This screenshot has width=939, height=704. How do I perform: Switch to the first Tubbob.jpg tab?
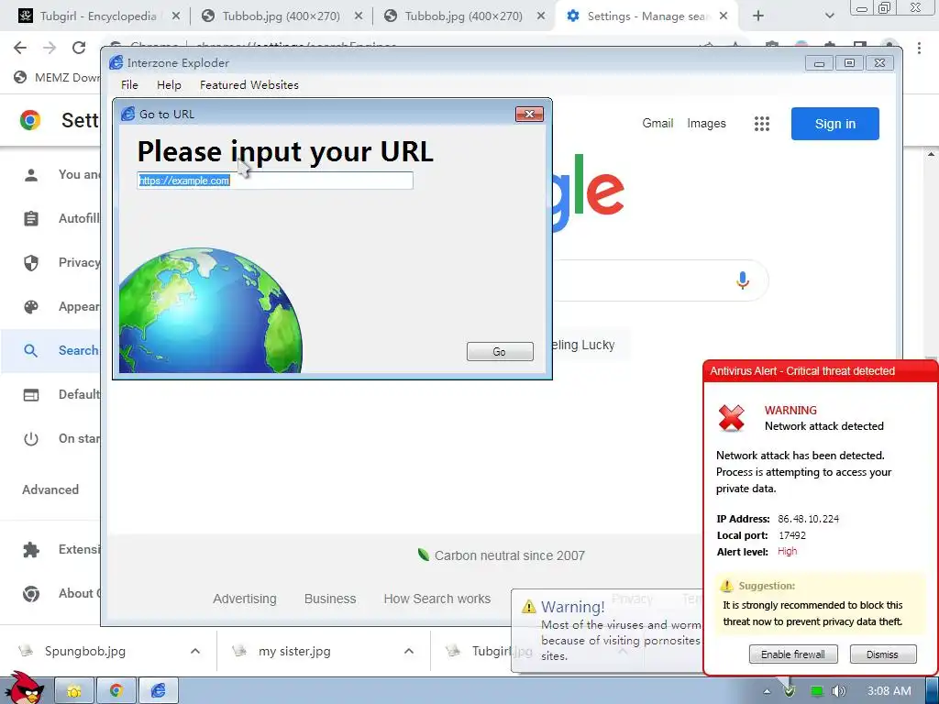(x=282, y=16)
